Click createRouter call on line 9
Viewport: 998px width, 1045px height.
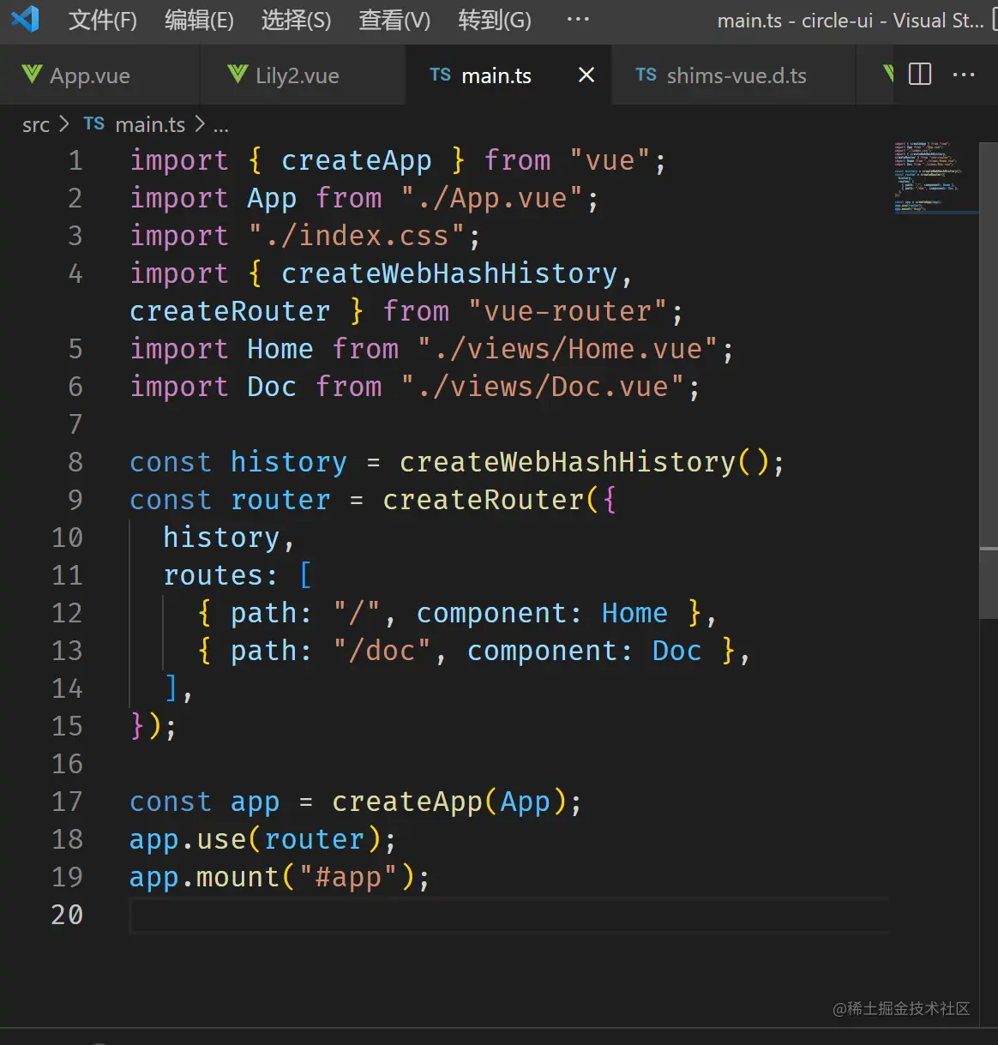pyautogui.click(x=484, y=500)
